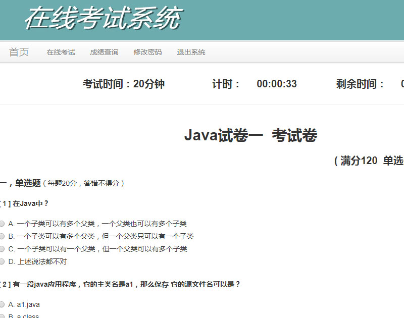The height and width of the screenshot is (318, 404).
Task: Click the 每题20分，答错不得分 note
Action: pyautogui.click(x=83, y=183)
